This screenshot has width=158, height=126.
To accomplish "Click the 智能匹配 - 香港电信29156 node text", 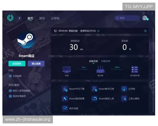I will 82,31.
